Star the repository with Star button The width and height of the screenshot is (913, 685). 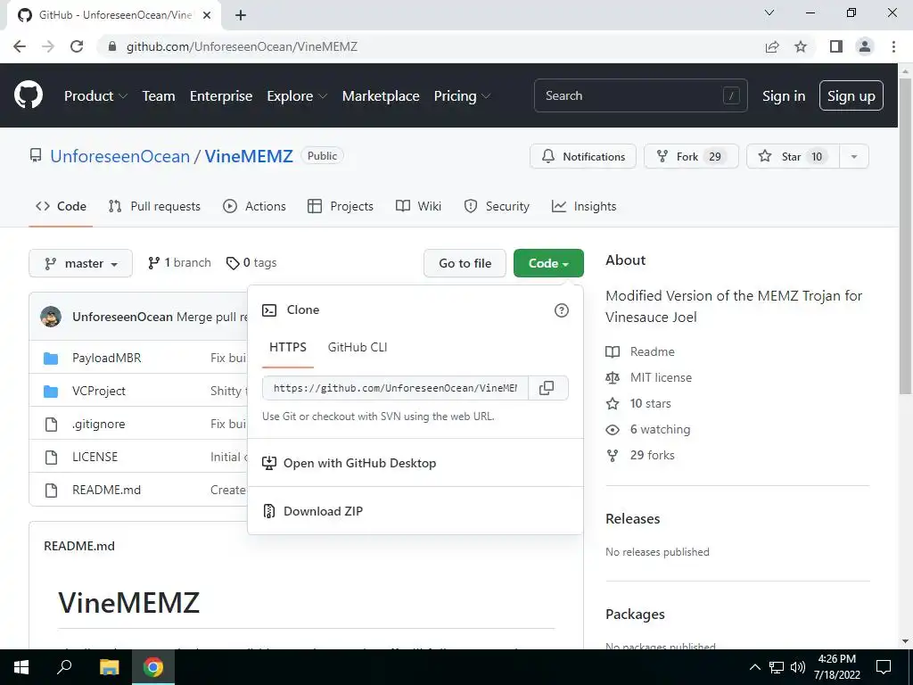pos(793,157)
